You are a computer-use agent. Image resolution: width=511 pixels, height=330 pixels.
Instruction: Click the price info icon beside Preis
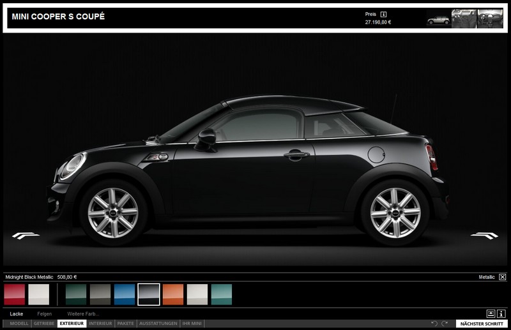pos(383,14)
